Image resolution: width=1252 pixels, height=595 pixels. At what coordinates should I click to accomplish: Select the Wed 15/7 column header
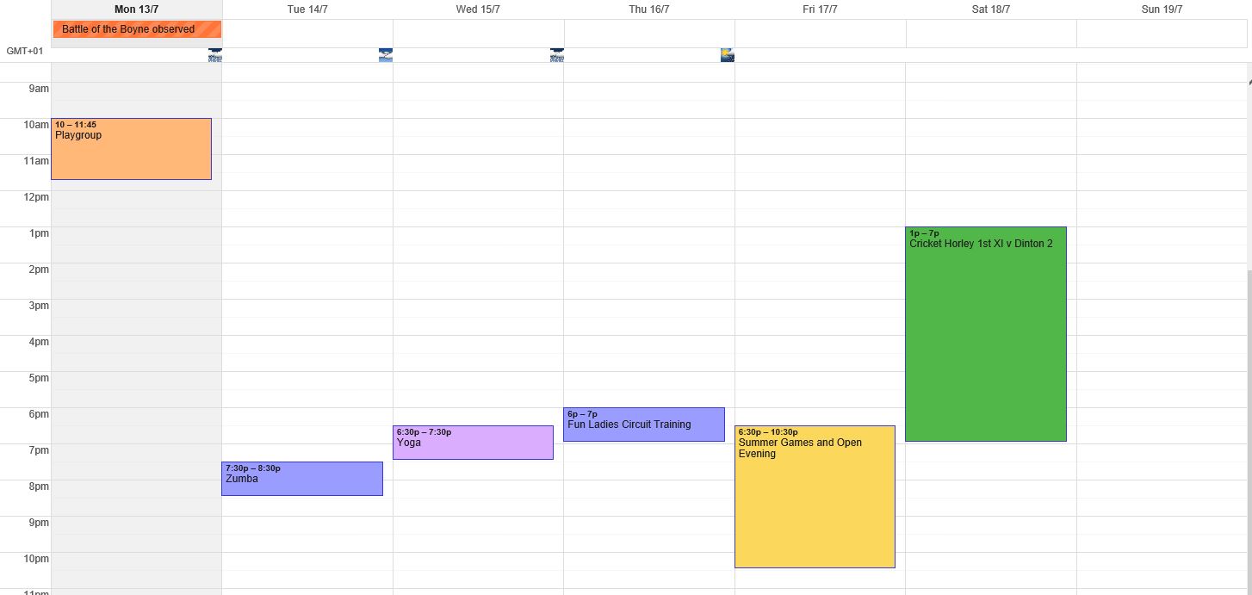click(x=478, y=9)
